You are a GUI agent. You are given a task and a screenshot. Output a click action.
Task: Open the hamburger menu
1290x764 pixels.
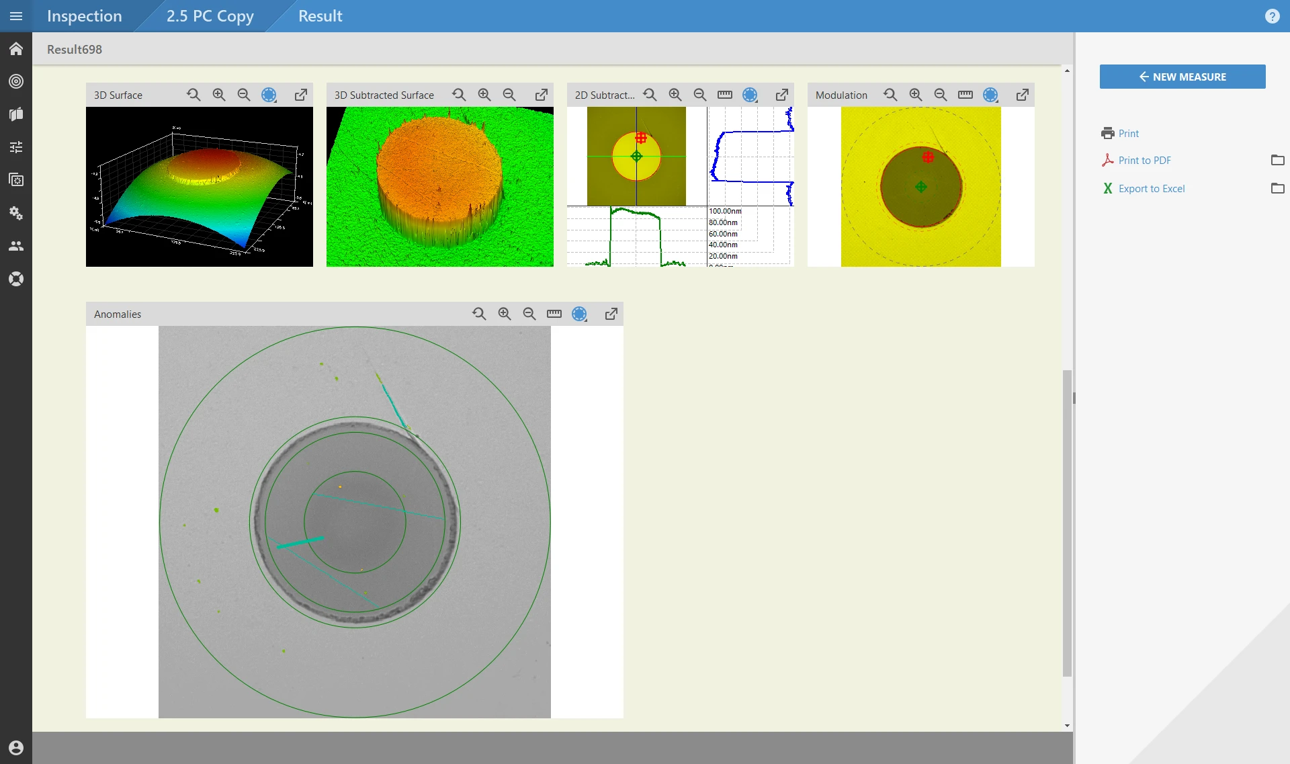coord(16,16)
